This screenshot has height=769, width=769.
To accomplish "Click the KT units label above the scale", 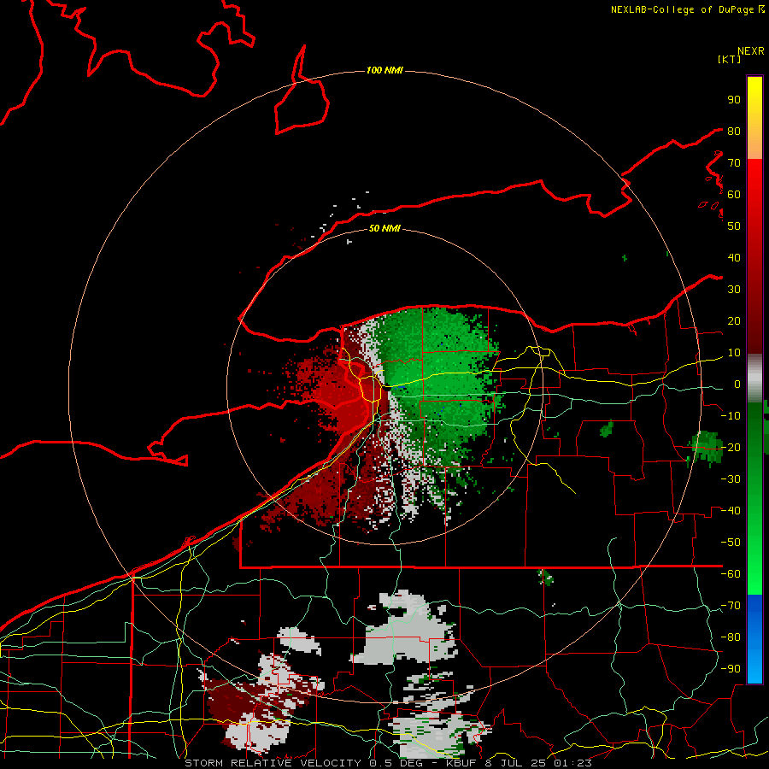I will click(730, 59).
